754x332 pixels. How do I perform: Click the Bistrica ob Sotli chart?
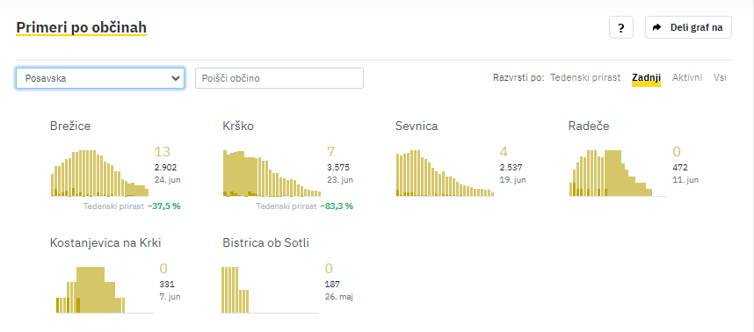pyautogui.click(x=271, y=290)
